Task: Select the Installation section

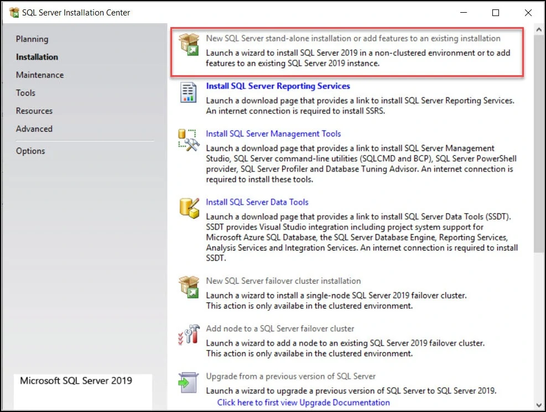Action: click(37, 57)
